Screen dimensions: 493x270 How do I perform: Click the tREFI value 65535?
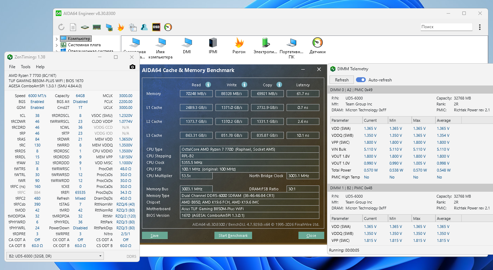[x=80, y=192]
